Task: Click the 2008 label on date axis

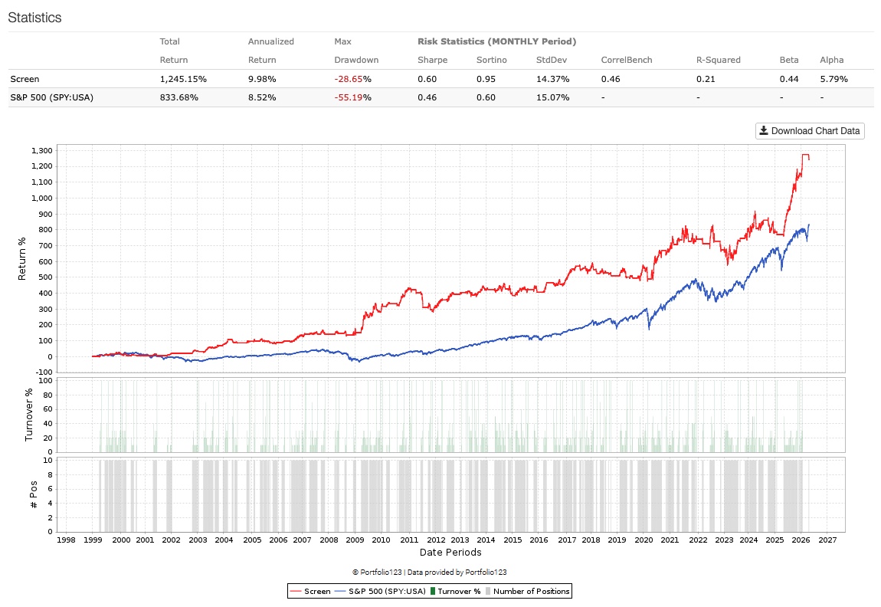Action: 329,540
